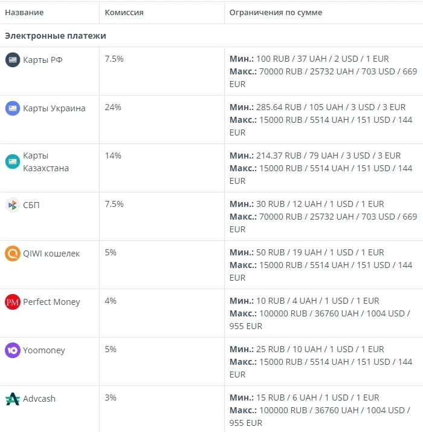Screen dimensions: 423x432
Task: Click the Advcash payment name
Action: pos(39,399)
